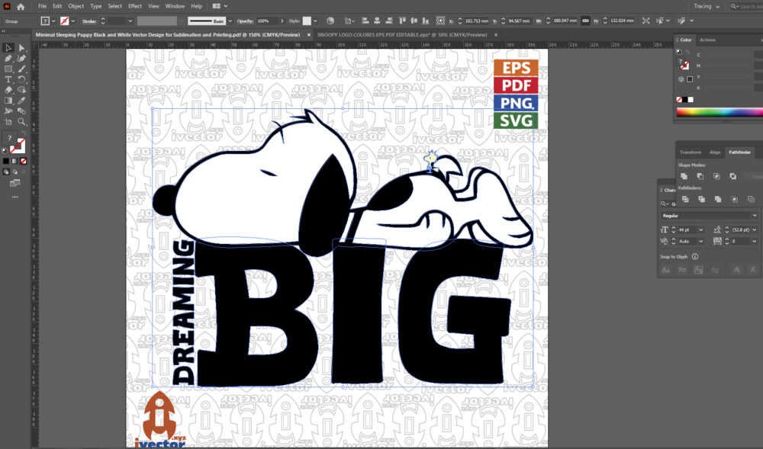Viewport: 763px width, 449px height.
Task: Open the Basic brush definition dropdown
Action: (x=230, y=21)
